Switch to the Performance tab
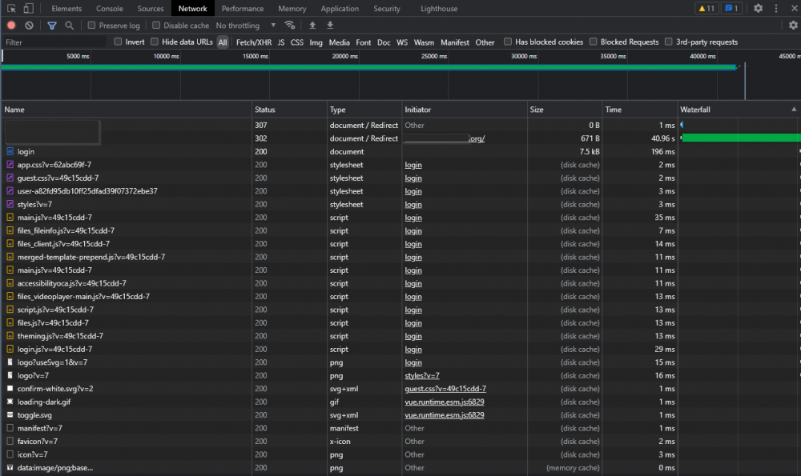 pyautogui.click(x=243, y=8)
